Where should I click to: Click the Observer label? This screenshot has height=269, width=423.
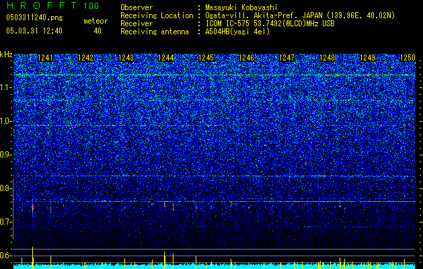click(137, 7)
